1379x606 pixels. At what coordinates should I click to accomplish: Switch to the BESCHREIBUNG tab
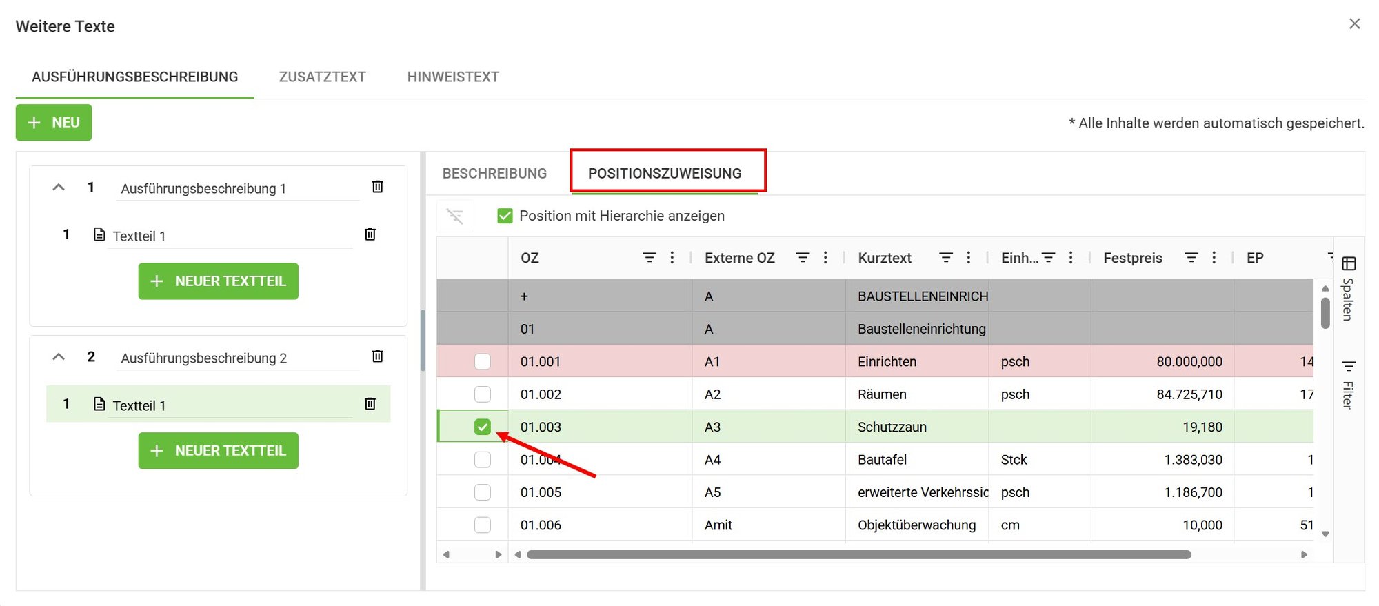494,173
